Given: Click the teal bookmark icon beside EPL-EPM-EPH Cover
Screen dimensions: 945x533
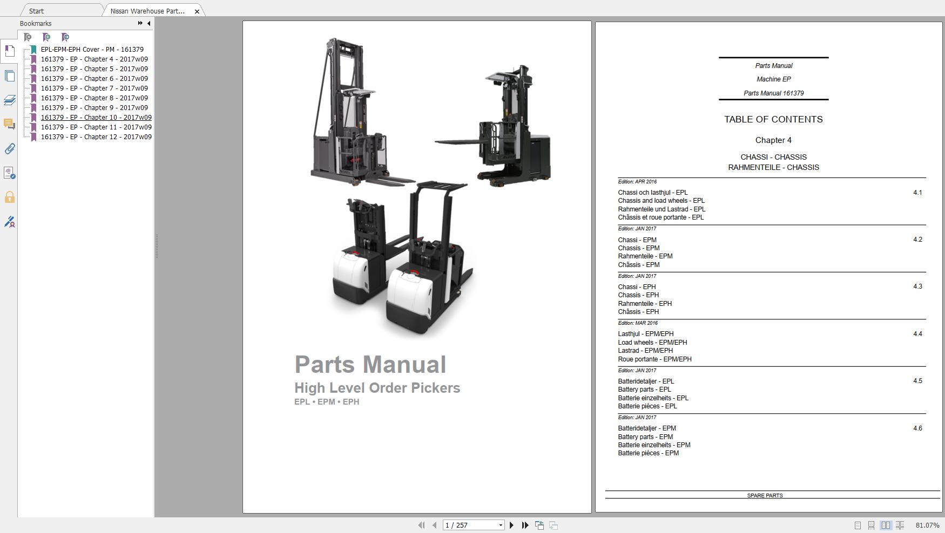Looking at the screenshot, I should (33, 50).
